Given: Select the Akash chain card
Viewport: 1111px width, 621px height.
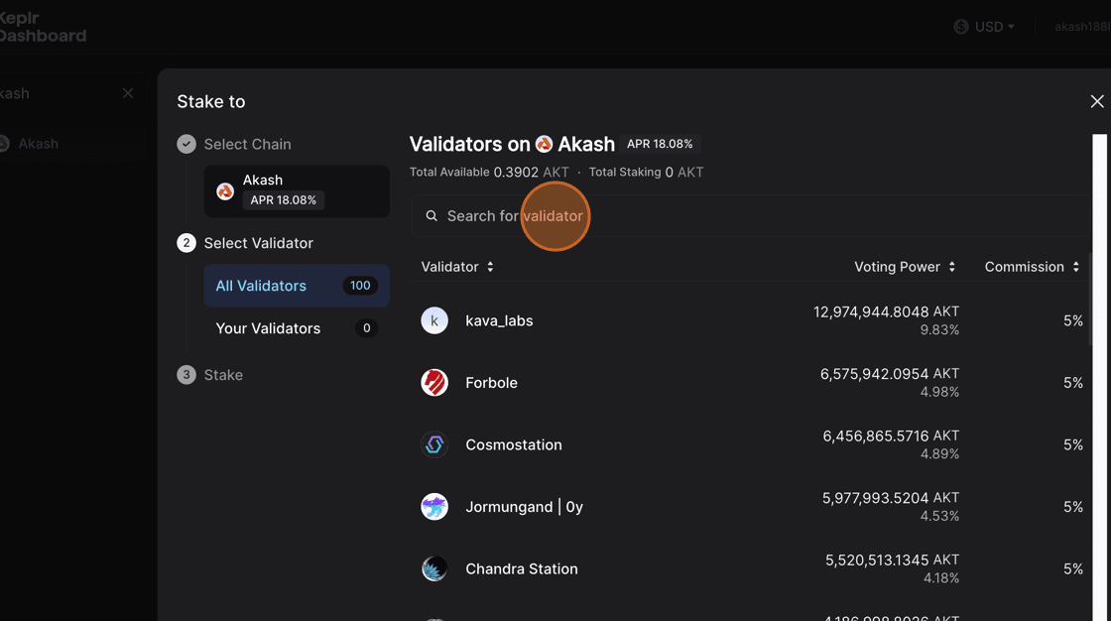Looking at the screenshot, I should coord(297,191).
